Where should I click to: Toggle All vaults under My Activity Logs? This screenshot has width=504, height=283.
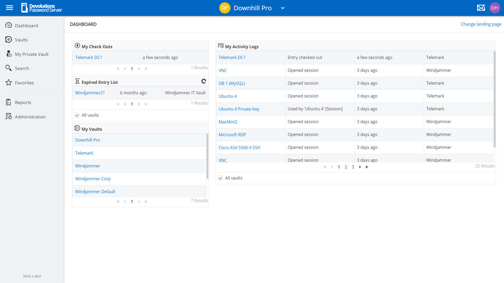click(x=220, y=178)
